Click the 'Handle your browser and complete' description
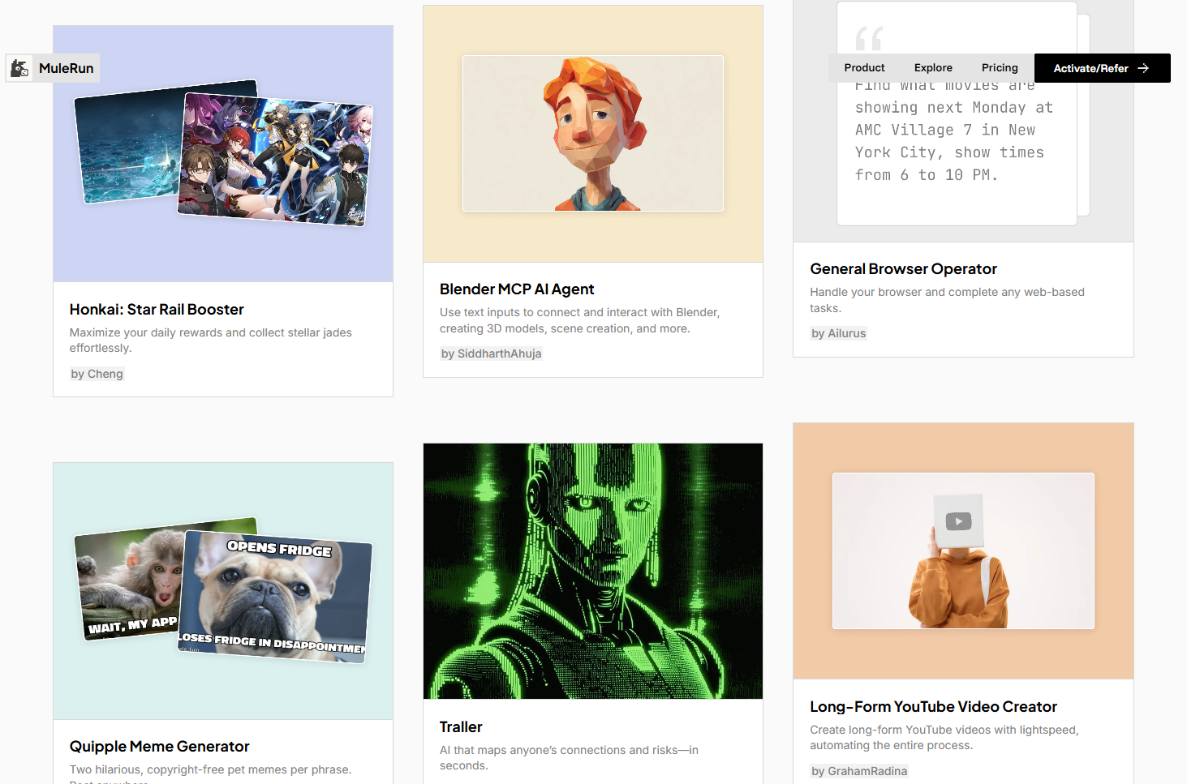Image resolution: width=1187 pixels, height=784 pixels. pos(947,300)
